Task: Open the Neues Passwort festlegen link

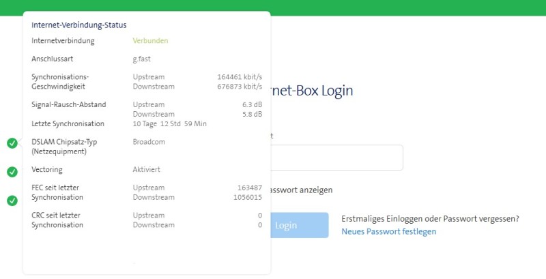Action: (x=388, y=232)
